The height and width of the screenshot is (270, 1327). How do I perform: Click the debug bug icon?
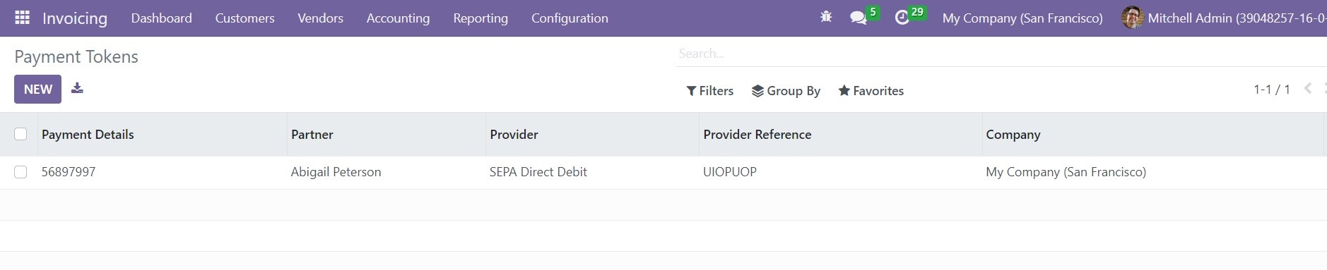click(x=826, y=17)
